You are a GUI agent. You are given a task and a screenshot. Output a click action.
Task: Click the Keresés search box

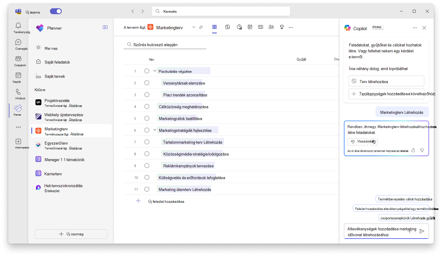221,11
